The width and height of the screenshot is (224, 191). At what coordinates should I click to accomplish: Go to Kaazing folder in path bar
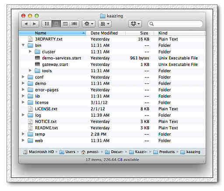(x=138, y=152)
